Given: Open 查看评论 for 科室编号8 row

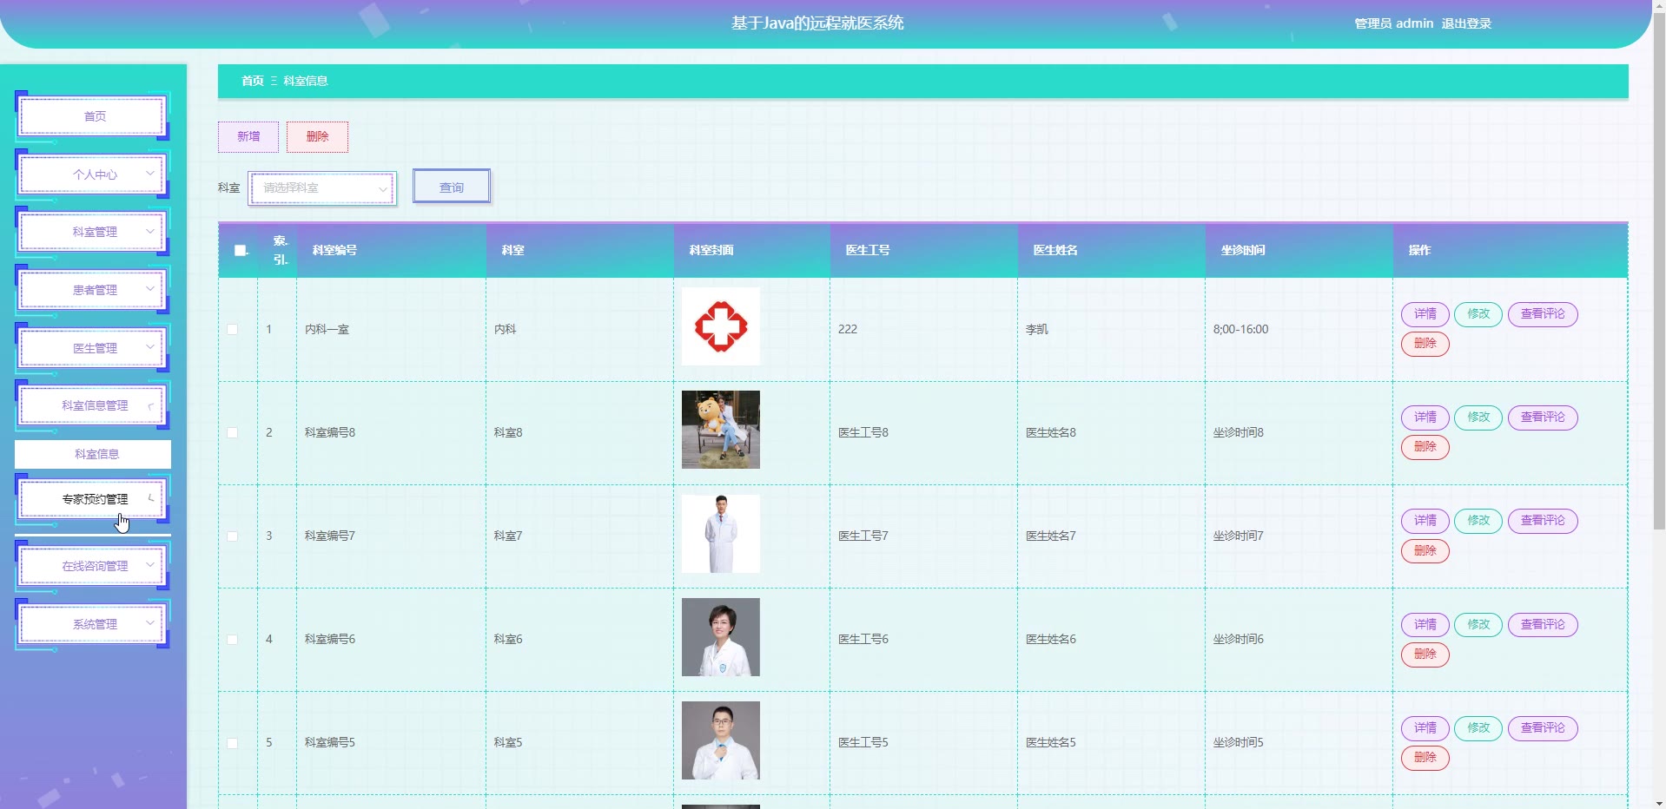Looking at the screenshot, I should (1543, 418).
